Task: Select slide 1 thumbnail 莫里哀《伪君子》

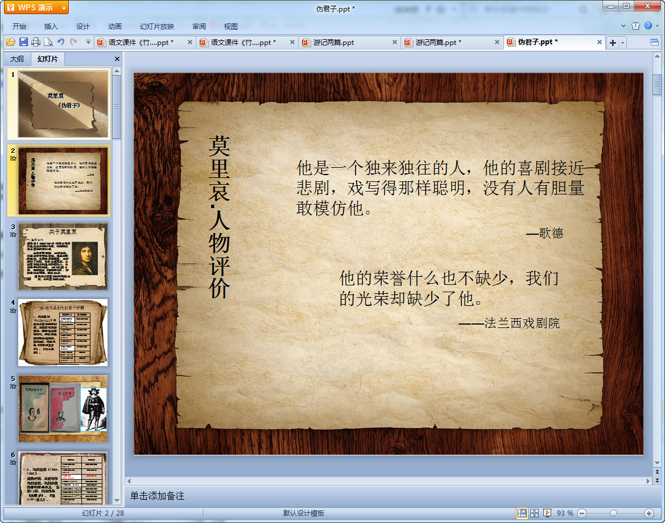Action: (x=63, y=104)
